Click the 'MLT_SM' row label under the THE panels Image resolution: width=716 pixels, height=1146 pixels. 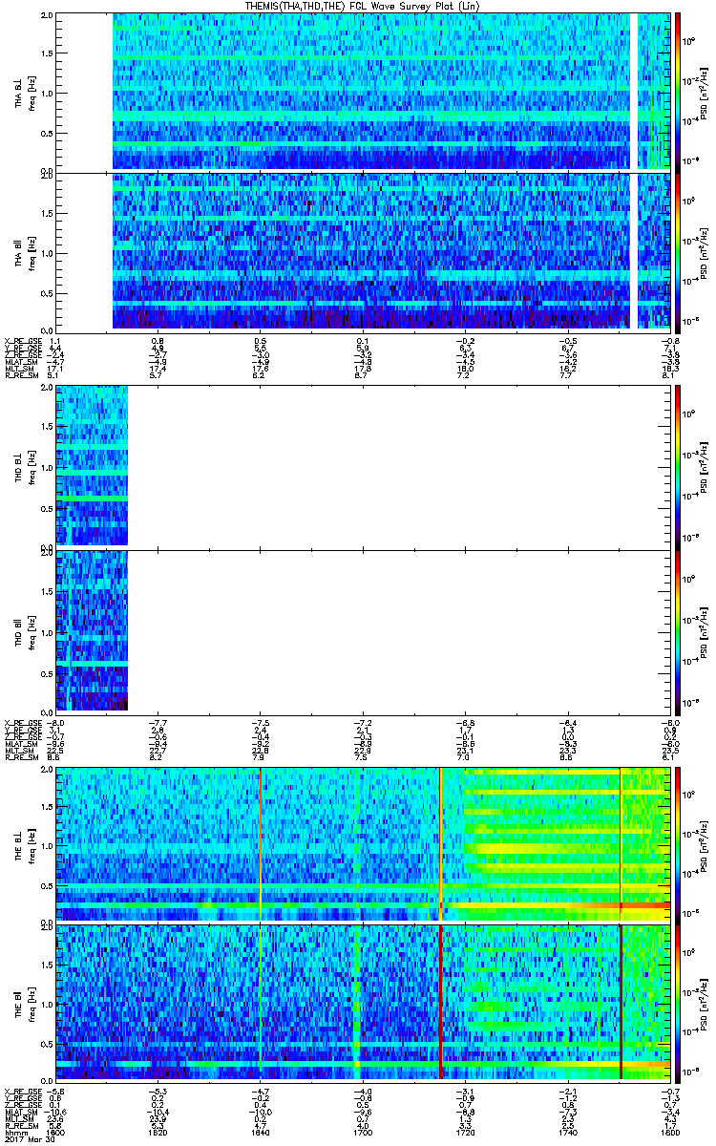pyautogui.click(x=18, y=1118)
